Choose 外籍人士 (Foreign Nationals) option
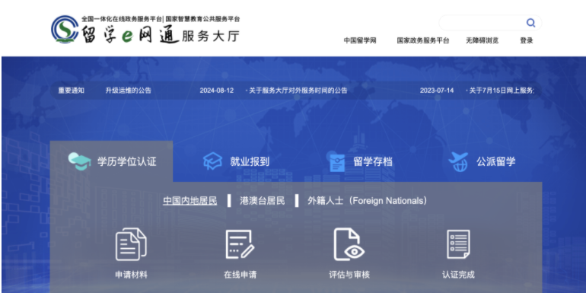 click(367, 201)
